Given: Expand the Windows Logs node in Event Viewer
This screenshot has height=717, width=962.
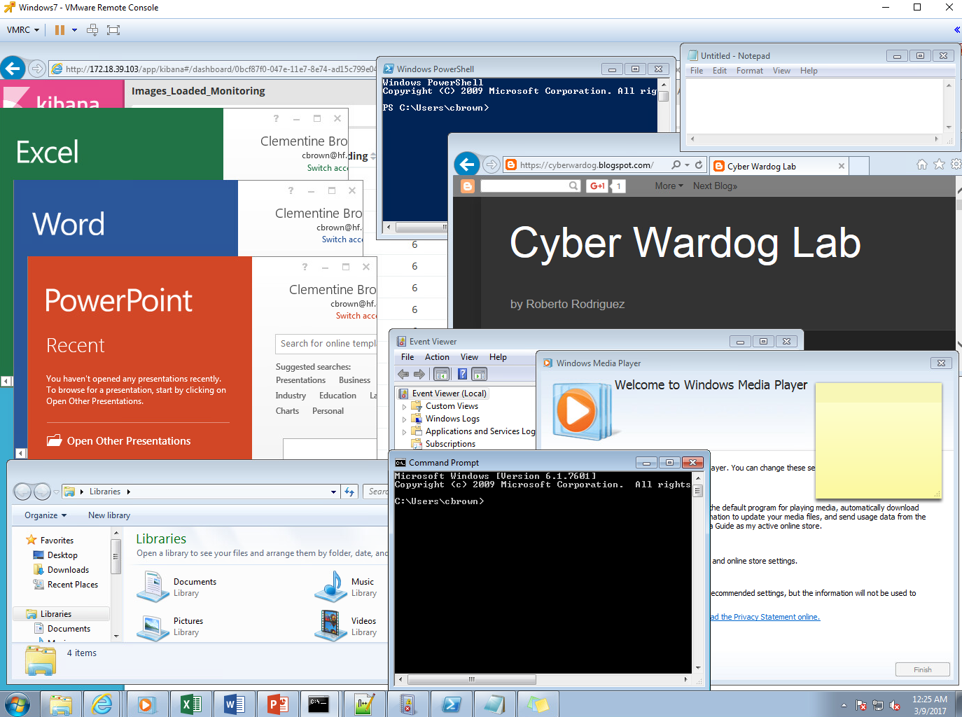Looking at the screenshot, I should 404,419.
